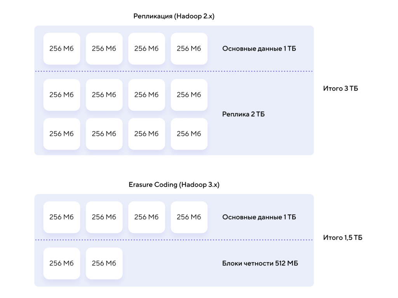Click 'Основные данные 1 ТБ' label in Erasure Coding panel
Viewport: 398px width, 298px height.
coord(259,217)
